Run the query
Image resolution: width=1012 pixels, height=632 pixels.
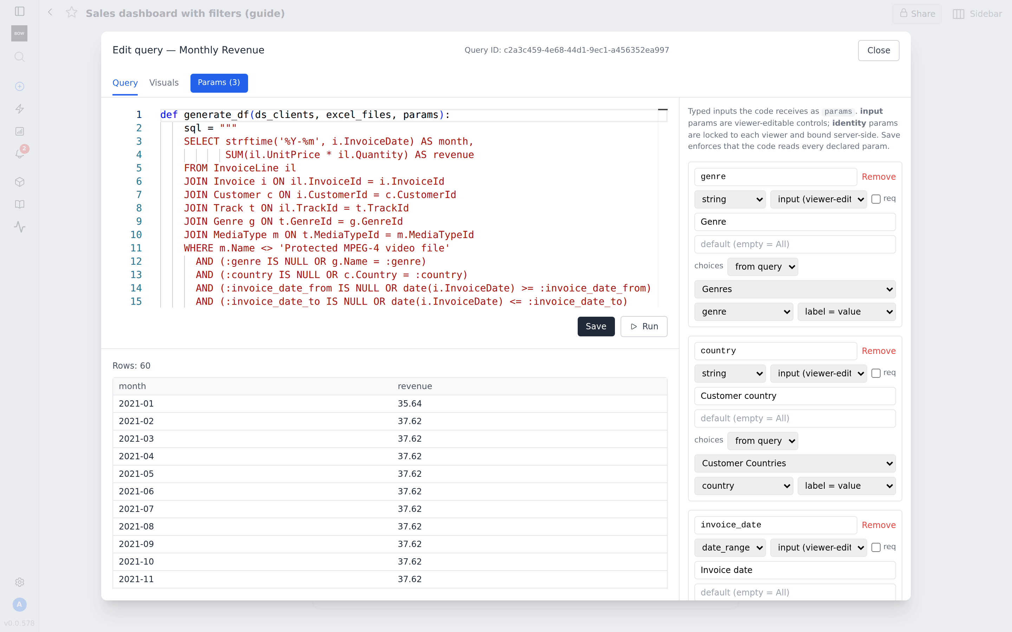click(x=644, y=327)
